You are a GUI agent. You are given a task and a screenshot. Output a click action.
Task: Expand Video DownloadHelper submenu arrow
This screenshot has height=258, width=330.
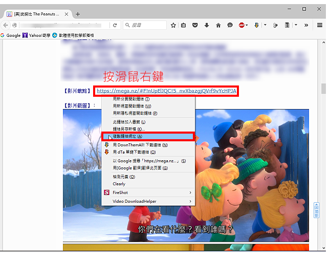pos(190,201)
